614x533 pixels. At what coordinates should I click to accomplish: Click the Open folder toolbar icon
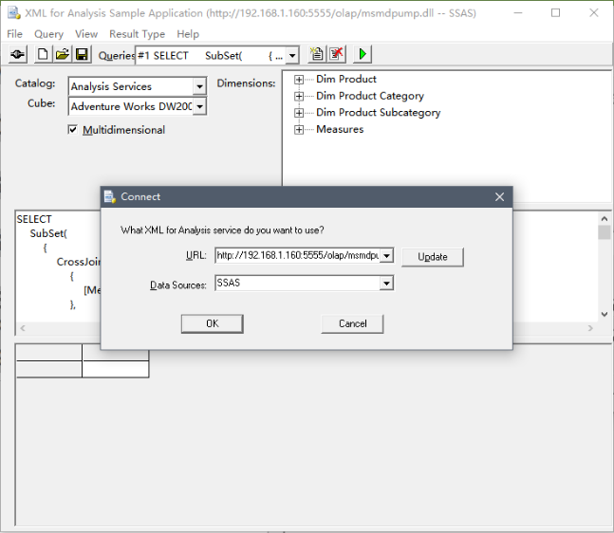[x=62, y=55]
